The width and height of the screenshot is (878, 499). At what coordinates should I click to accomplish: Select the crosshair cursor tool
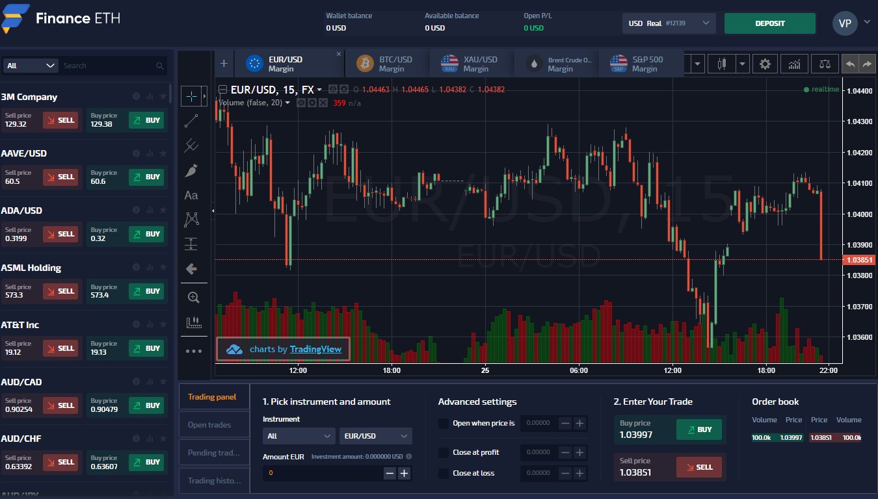tap(191, 97)
